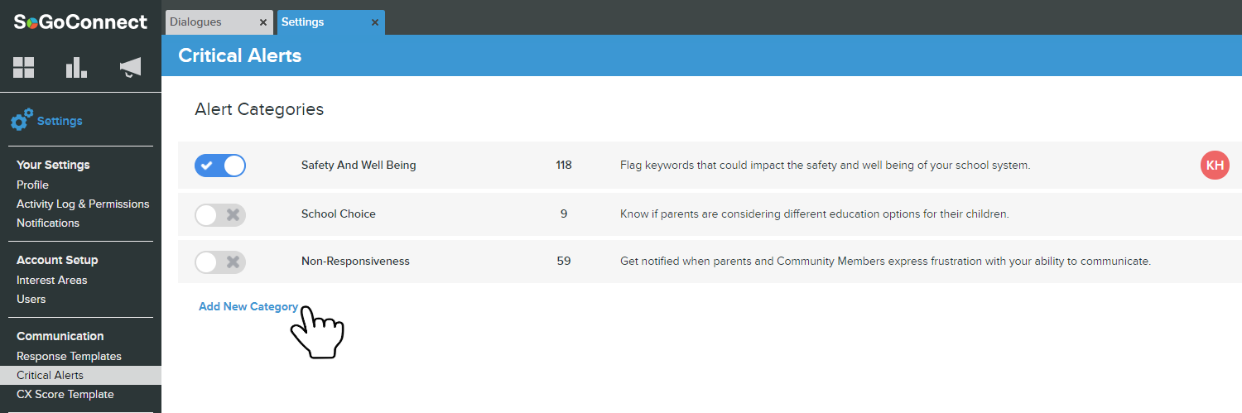Open the bar chart reports icon
1242x413 pixels.
[x=76, y=68]
